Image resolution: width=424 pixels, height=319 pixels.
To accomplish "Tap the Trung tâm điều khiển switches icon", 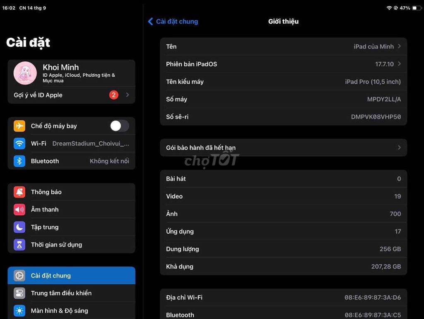I will click(19, 293).
